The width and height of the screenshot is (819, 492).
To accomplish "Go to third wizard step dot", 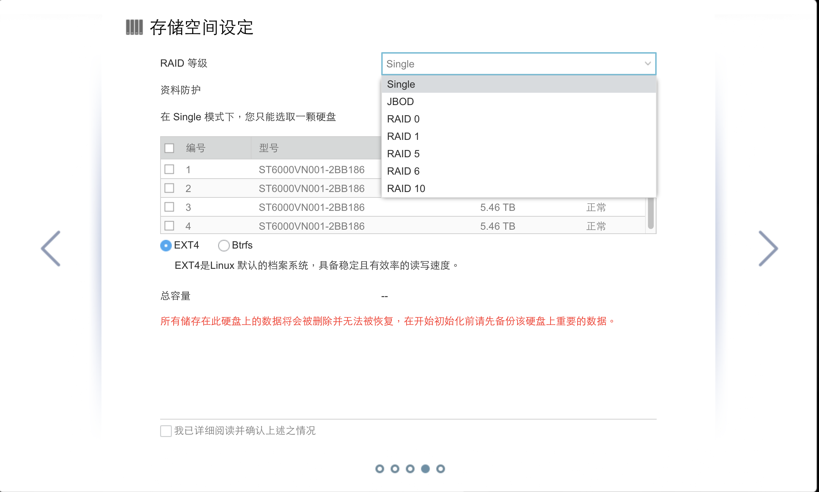I will point(410,469).
